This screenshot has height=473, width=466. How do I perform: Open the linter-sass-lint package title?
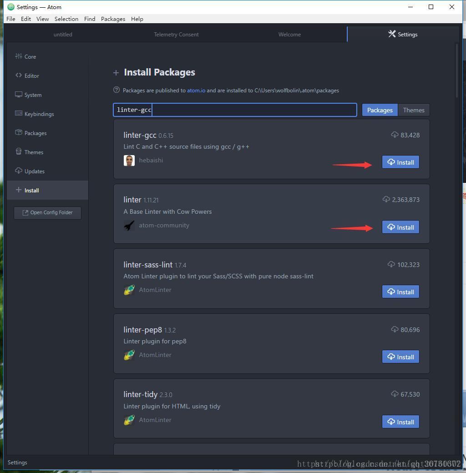tap(148, 265)
